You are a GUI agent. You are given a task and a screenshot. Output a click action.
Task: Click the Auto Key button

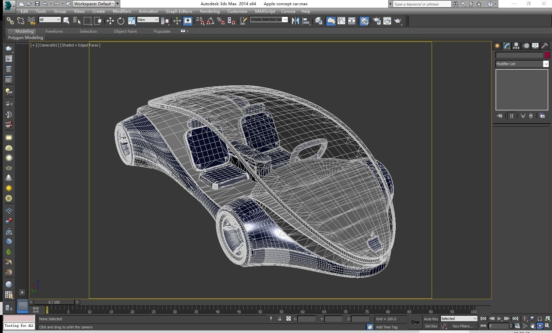pos(431,319)
